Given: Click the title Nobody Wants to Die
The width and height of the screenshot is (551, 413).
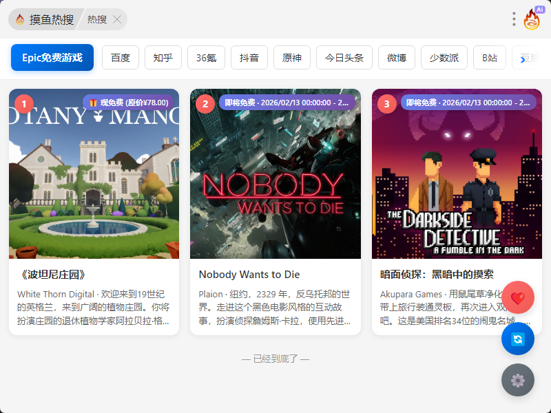Looking at the screenshot, I should (249, 274).
